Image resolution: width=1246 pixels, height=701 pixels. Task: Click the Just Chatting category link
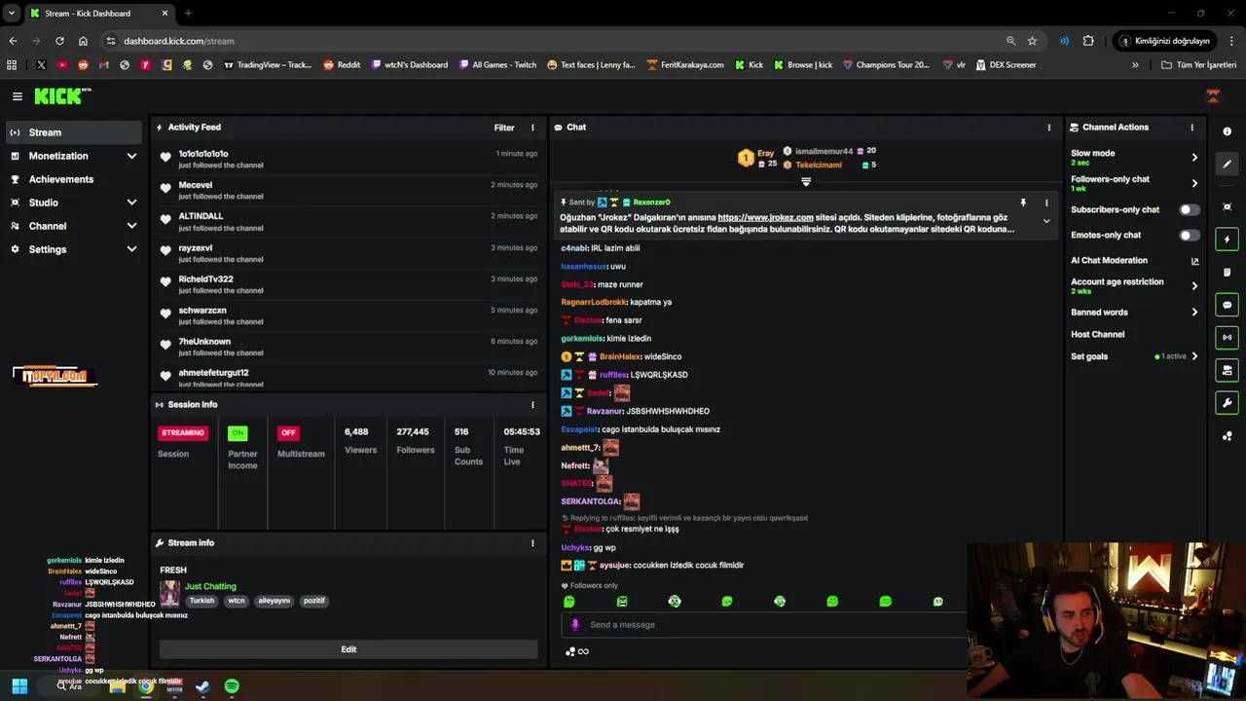click(210, 587)
